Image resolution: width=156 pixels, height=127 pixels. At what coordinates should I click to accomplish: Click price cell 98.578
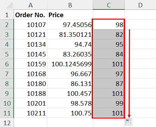70,103
